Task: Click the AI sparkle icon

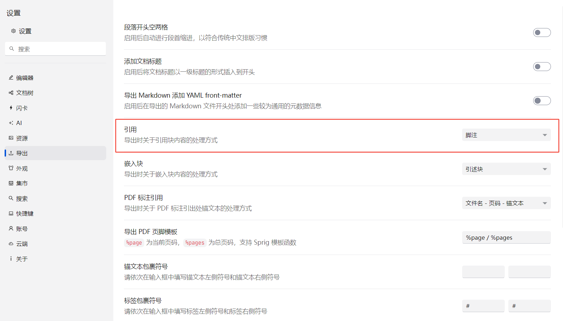Action: point(11,123)
